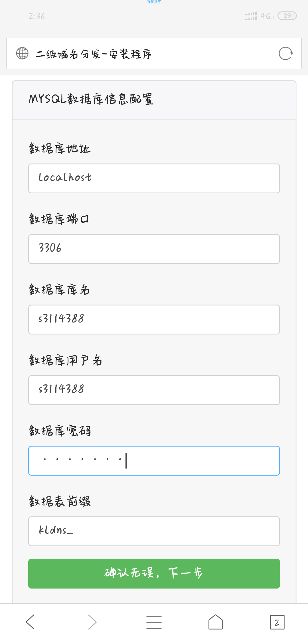308x641 pixels.
Task: Edit the table prefix field kldns_
Action: point(154,531)
